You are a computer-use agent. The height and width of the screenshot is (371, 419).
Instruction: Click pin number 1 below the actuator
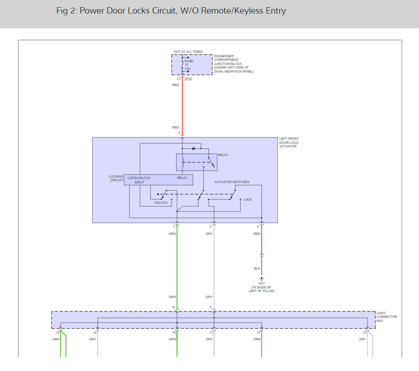(x=174, y=227)
